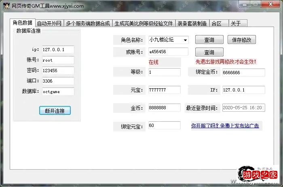
Task: Click the 断开连接 button
Action: (x=55, y=110)
